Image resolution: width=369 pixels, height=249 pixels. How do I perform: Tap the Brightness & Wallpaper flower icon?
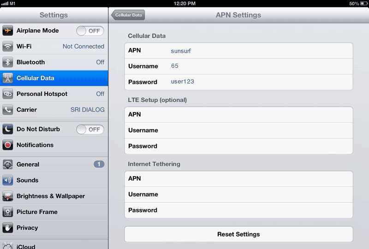coord(7,196)
